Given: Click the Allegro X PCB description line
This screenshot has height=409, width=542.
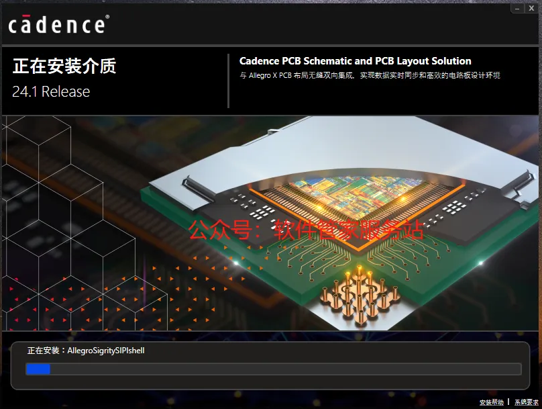Looking at the screenshot, I should point(370,75).
